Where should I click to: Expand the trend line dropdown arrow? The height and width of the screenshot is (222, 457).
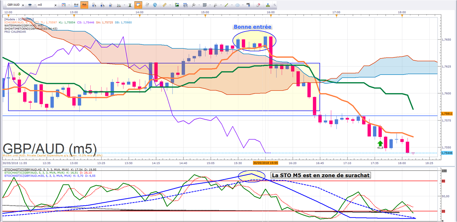coord(231,5)
